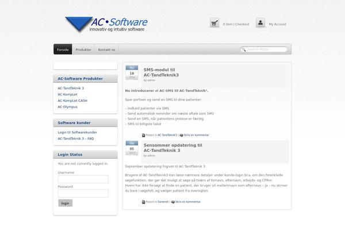The width and height of the screenshot is (345, 230).
Task: Click the AC·Software Produkter widget heading
Action: tap(80, 79)
